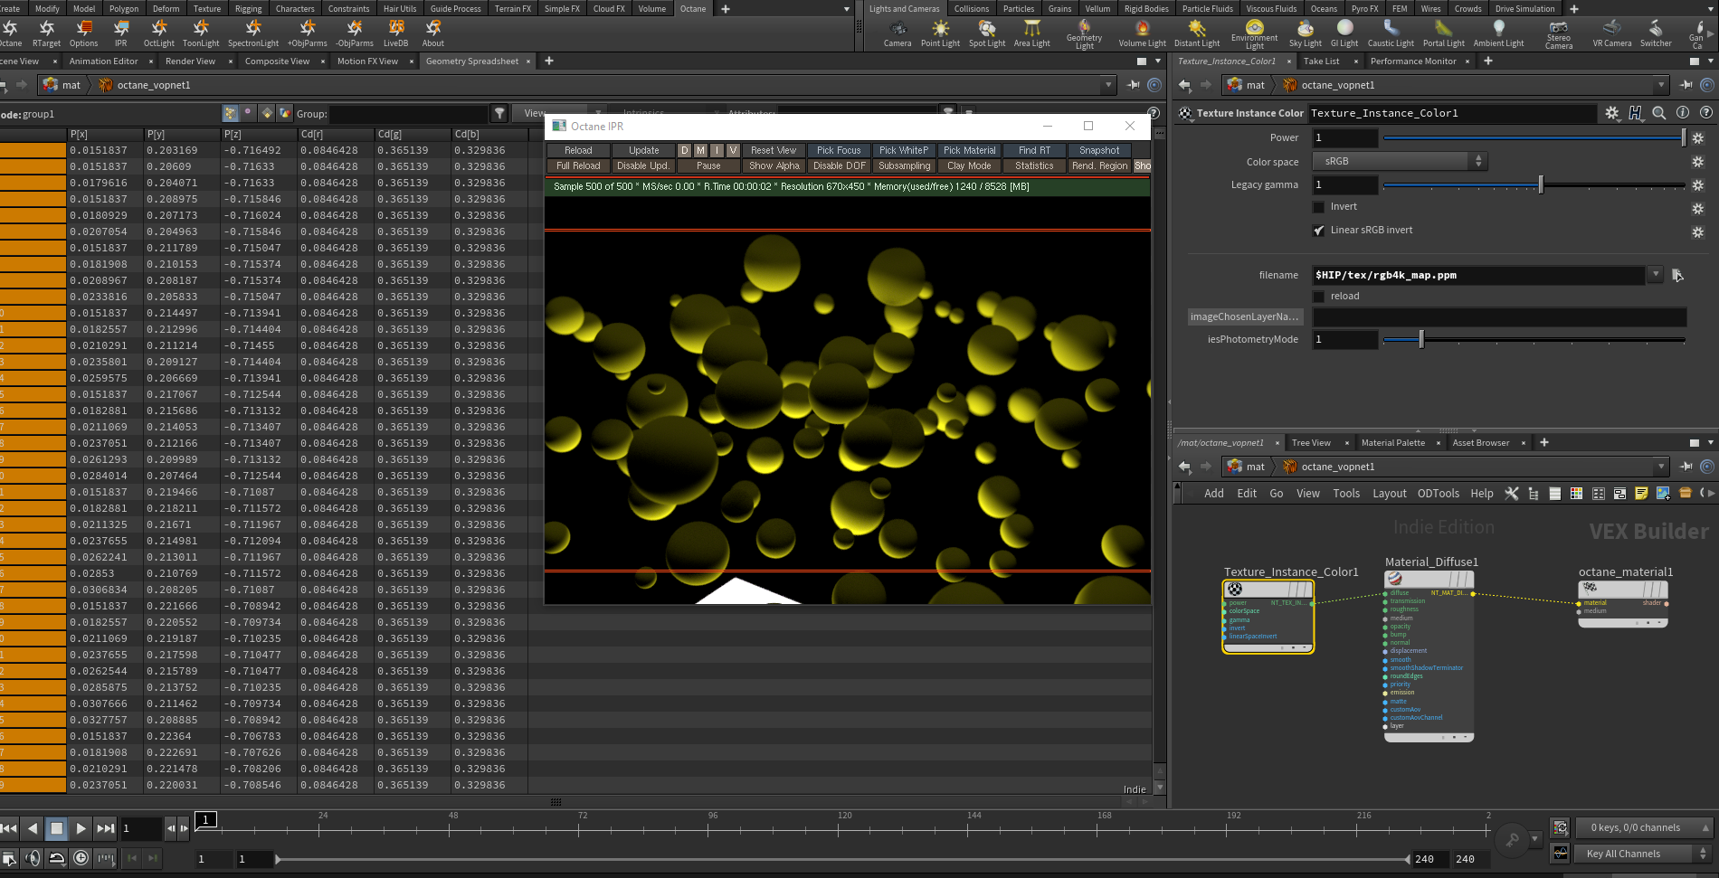Viewport: 1719px width, 878px height.
Task: Uncheck Linear sRGB invert
Action: 1319,231
